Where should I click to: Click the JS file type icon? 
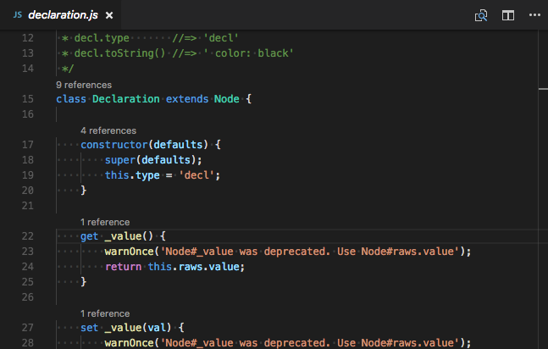[x=17, y=15]
